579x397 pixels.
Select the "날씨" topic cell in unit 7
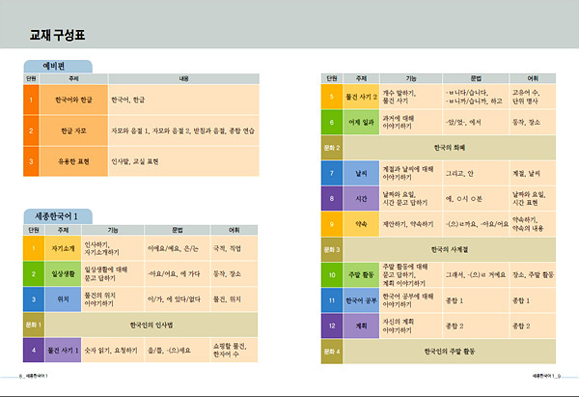361,173
